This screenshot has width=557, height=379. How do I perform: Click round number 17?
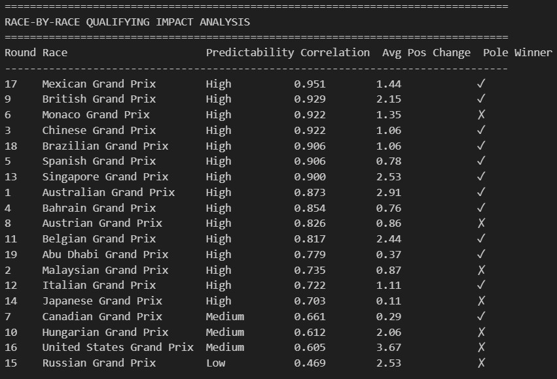10,84
